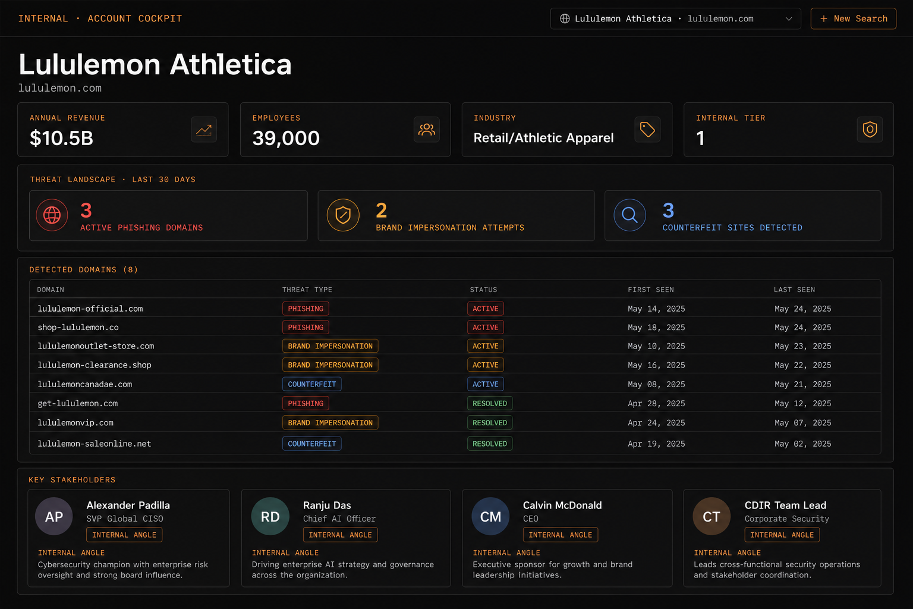Click last seen date May 02, 2025
The image size is (913, 609).
point(802,444)
